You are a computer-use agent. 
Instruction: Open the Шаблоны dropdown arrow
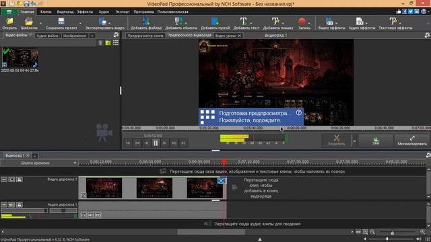40,24
